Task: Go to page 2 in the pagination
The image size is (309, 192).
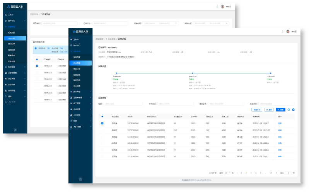Action: (246, 173)
